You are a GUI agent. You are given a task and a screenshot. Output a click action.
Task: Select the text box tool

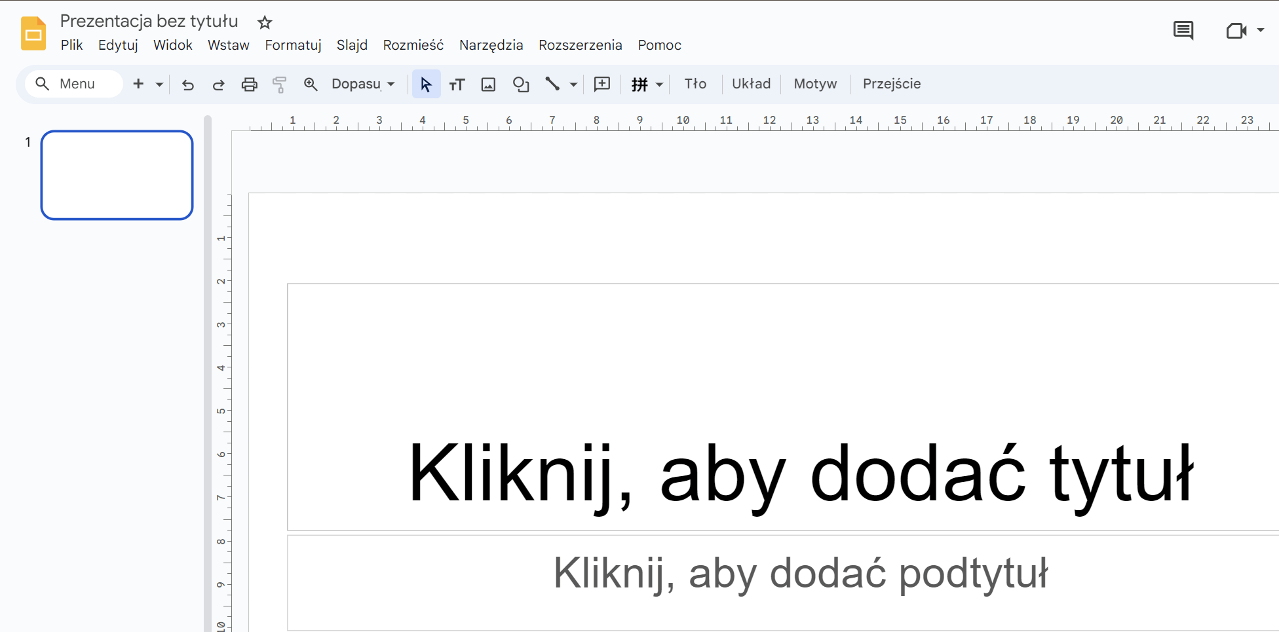pos(457,84)
